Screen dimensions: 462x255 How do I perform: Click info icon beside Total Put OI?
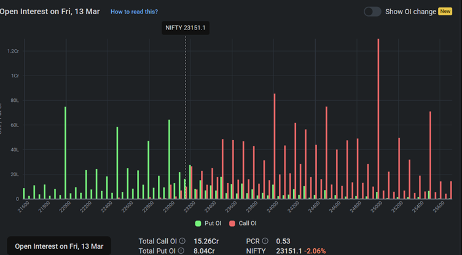coord(181,251)
